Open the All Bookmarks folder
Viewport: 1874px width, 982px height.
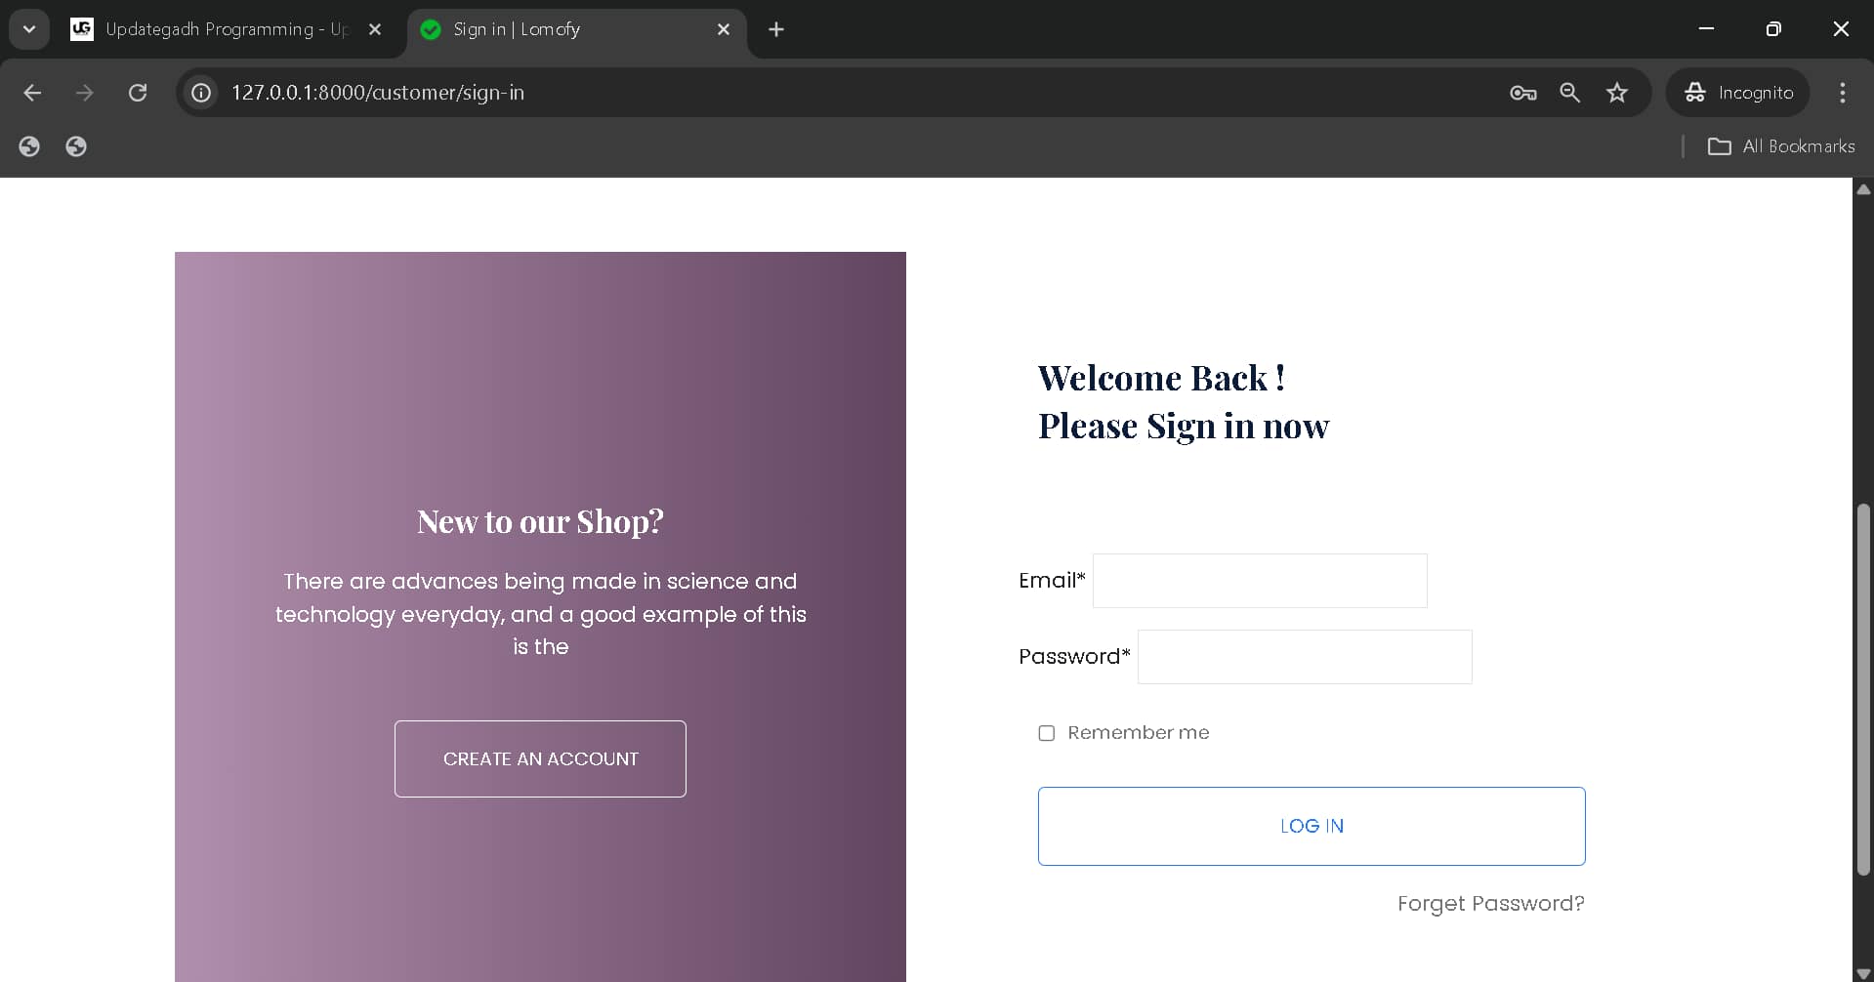coord(1780,146)
